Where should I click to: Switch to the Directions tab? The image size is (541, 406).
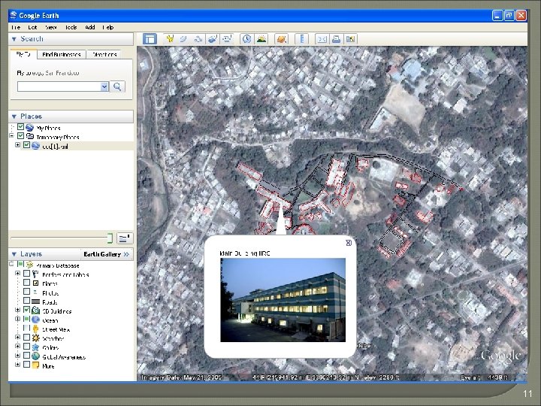[104, 55]
